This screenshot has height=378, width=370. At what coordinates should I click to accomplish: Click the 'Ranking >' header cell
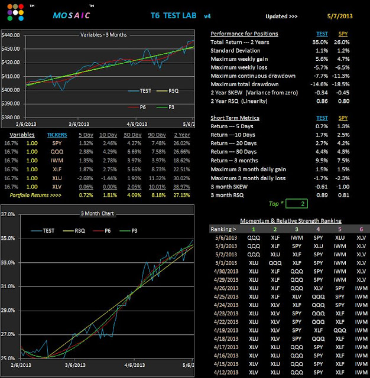coord(223,229)
